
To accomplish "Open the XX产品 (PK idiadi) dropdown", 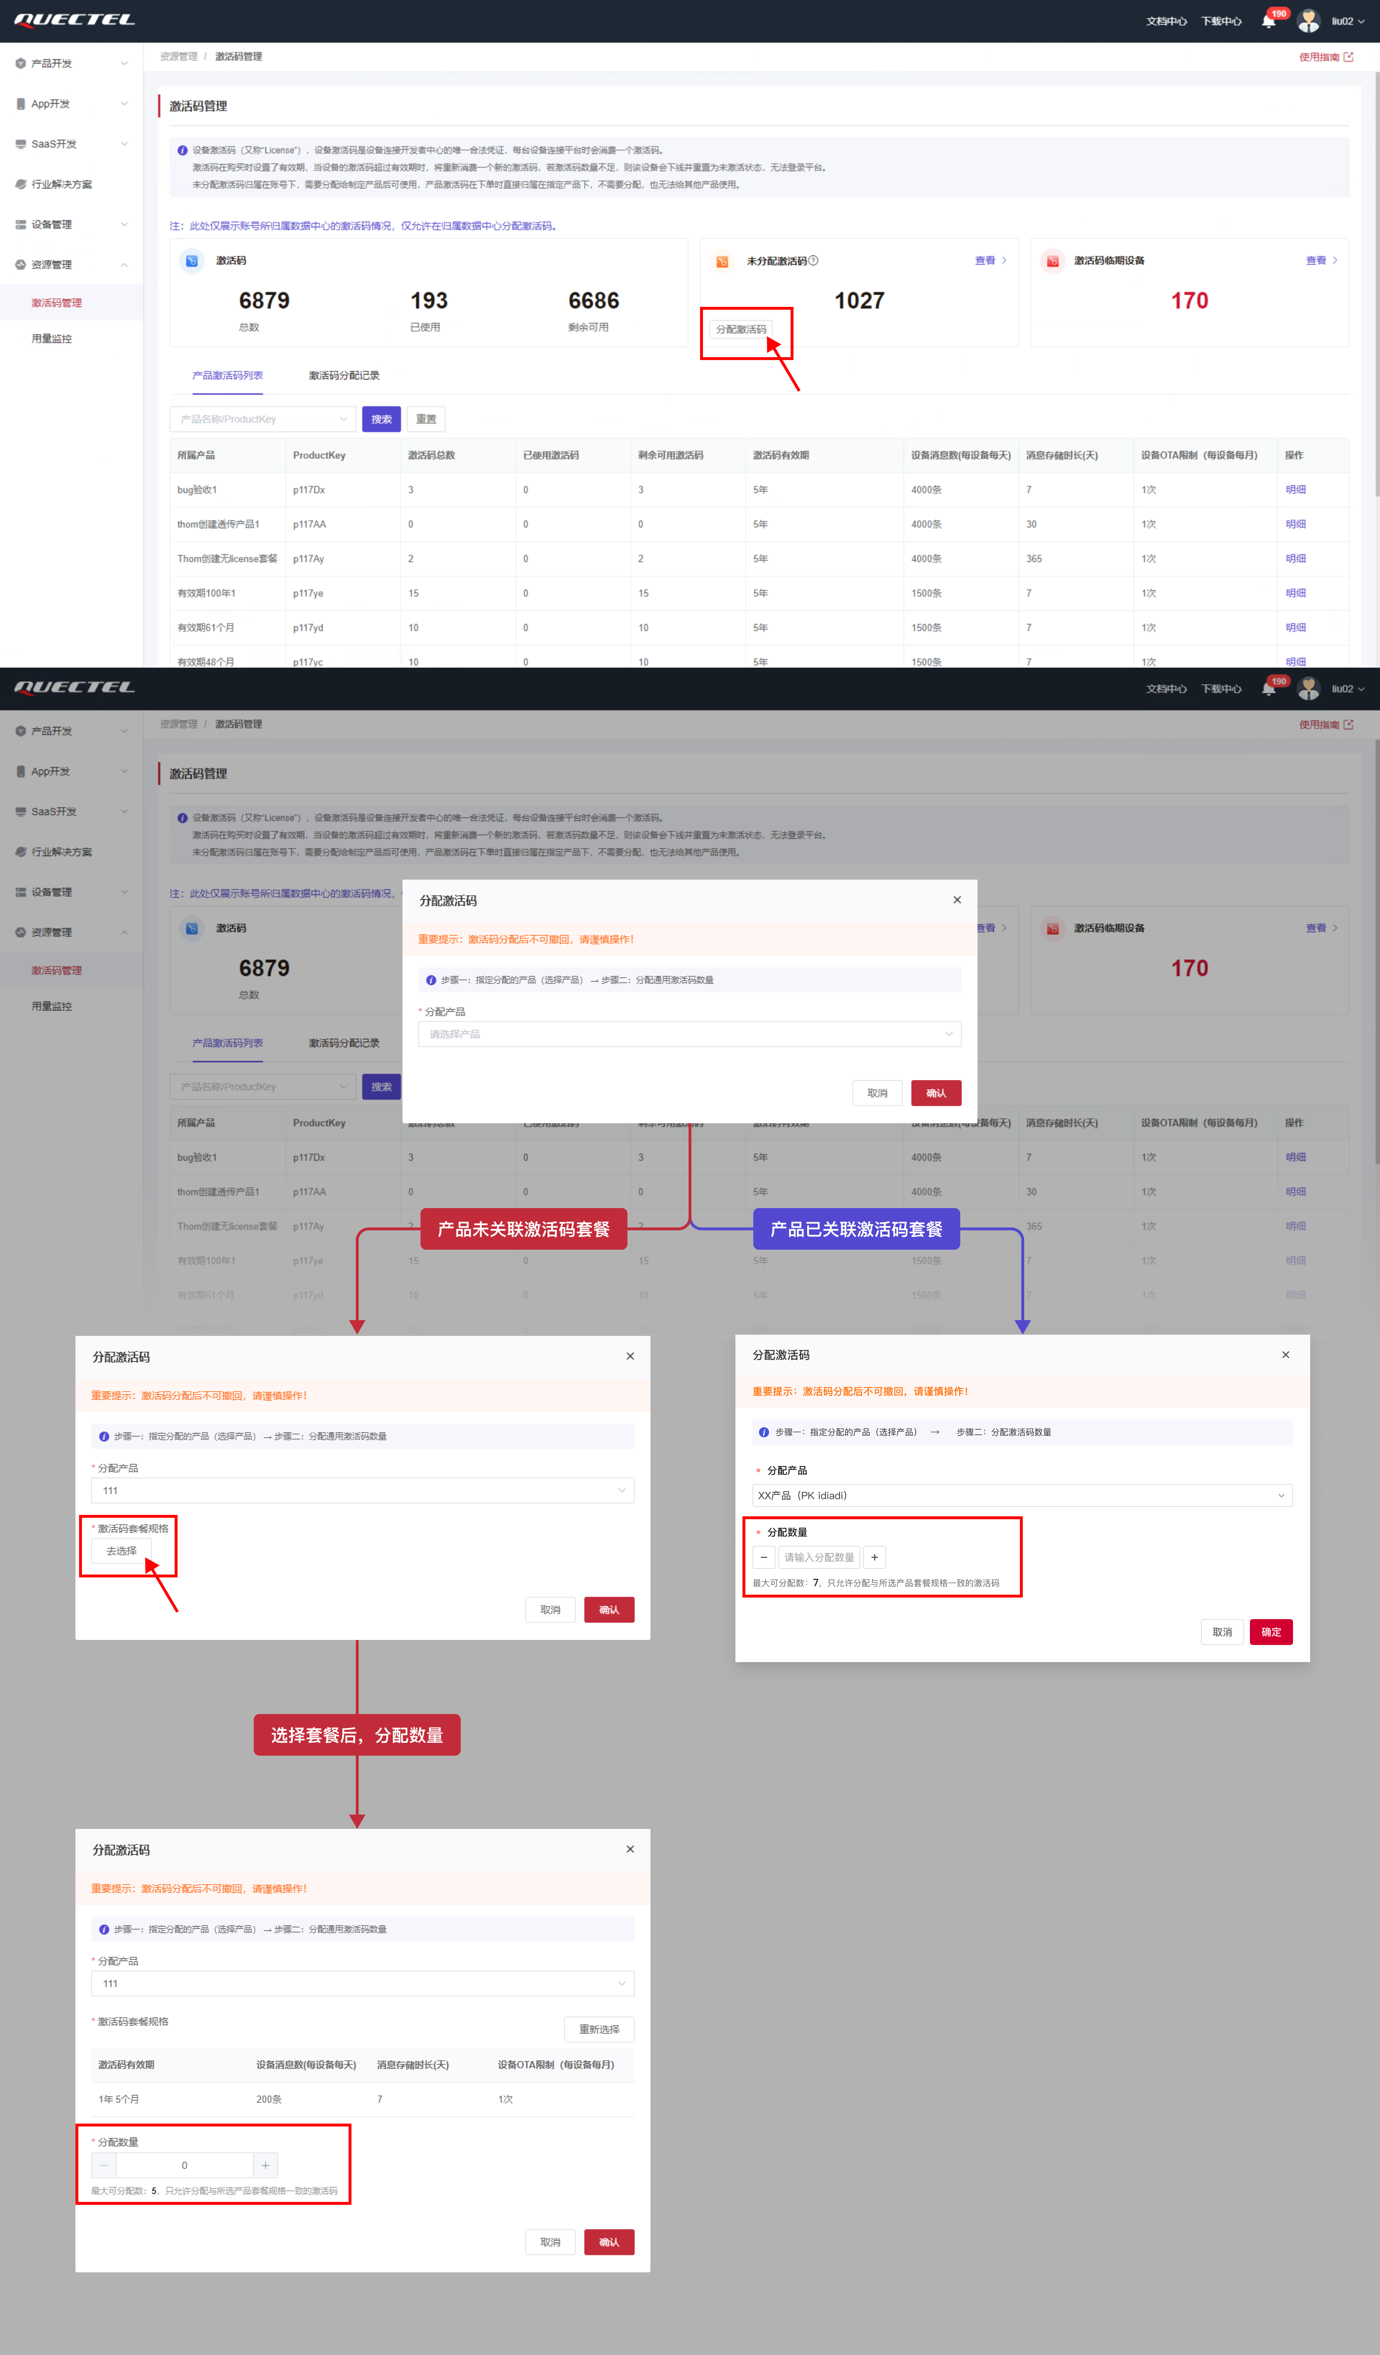I will 1022,1495.
